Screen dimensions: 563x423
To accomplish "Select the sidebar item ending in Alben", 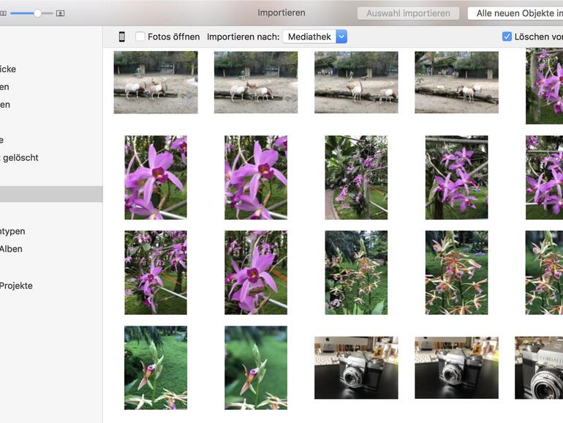I will coord(11,249).
